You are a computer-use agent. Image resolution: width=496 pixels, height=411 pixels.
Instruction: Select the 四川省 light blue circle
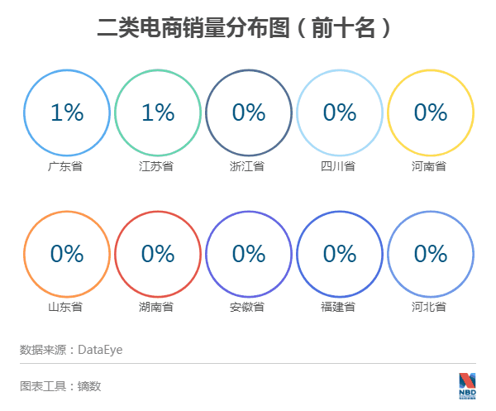340,112
